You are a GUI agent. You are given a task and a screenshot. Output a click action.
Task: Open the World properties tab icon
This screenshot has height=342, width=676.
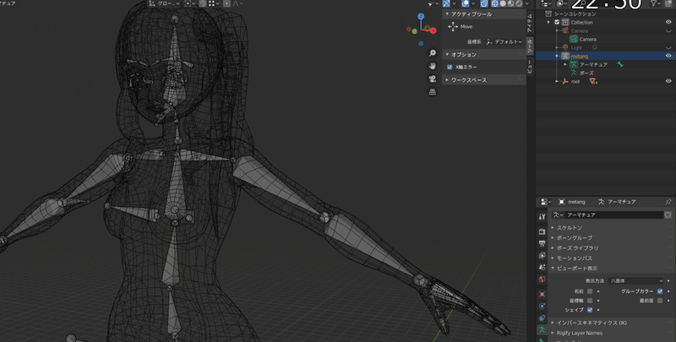tap(542, 280)
